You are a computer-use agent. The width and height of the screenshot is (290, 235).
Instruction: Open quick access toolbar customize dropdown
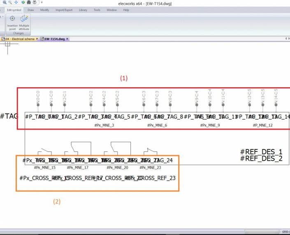[x=42, y=2]
